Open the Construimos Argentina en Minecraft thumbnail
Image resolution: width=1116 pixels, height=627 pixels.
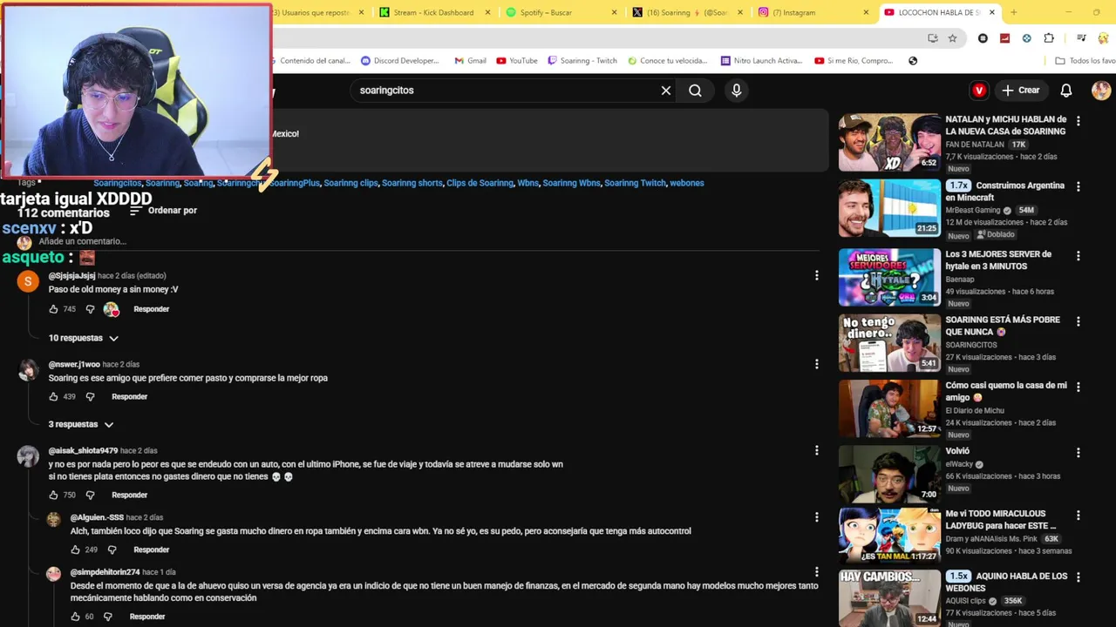pos(889,208)
